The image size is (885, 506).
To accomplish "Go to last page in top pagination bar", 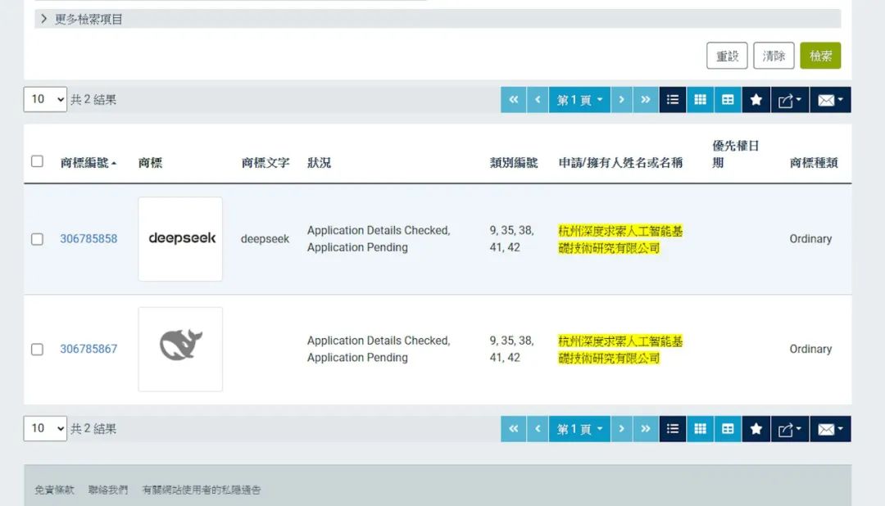I will (646, 100).
